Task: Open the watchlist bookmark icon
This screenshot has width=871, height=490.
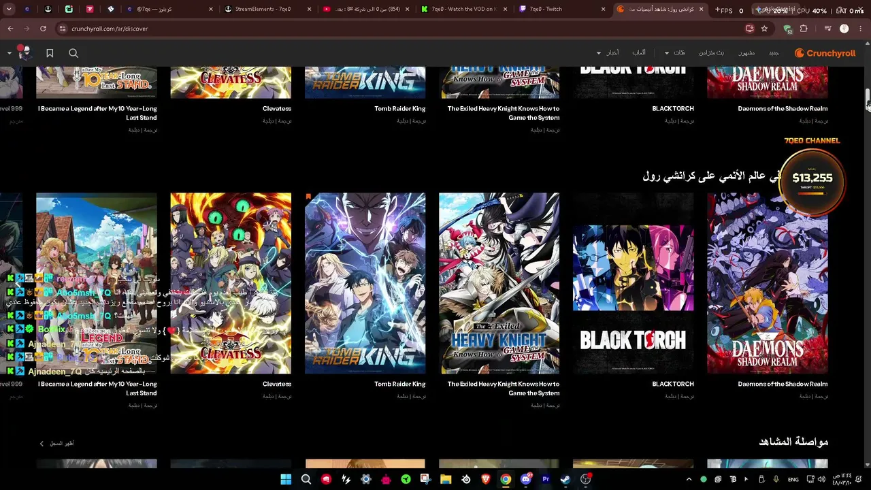Action: click(x=50, y=53)
